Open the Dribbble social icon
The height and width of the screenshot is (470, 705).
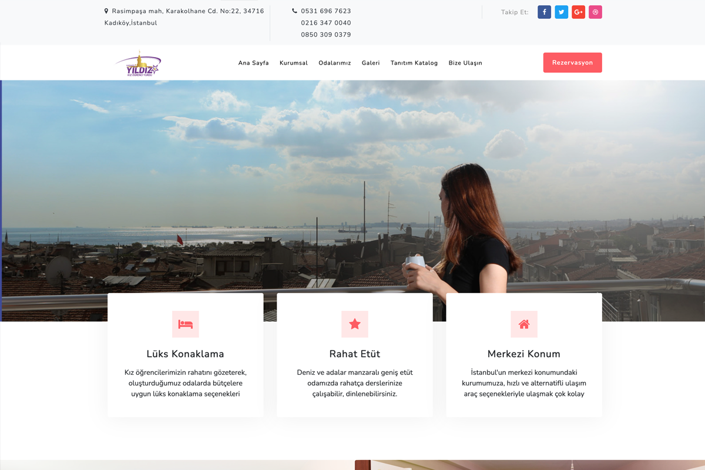coord(595,12)
